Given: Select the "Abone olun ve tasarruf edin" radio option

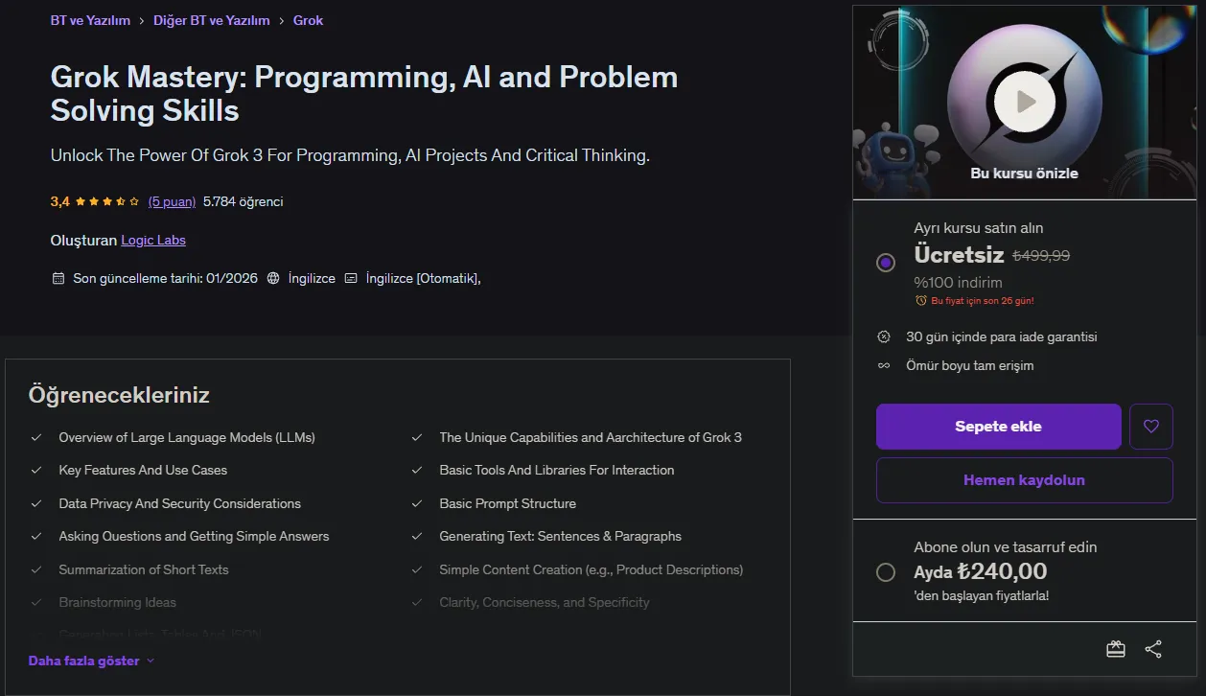Looking at the screenshot, I should pos(886,572).
